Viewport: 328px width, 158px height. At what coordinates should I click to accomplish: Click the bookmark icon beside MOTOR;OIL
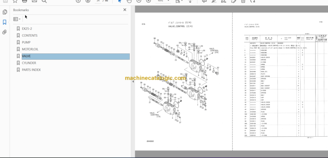tap(18, 49)
